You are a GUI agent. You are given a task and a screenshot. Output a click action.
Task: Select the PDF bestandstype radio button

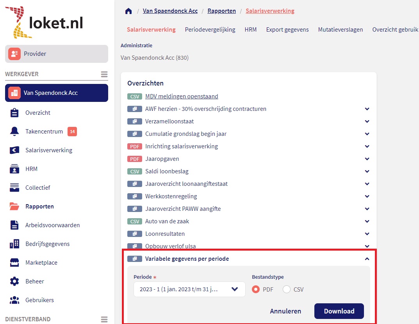(256, 289)
